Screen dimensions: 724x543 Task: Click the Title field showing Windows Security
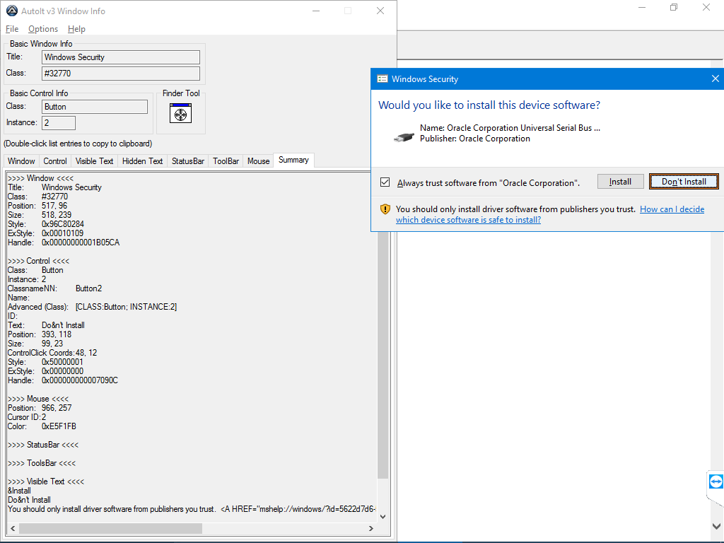click(121, 57)
